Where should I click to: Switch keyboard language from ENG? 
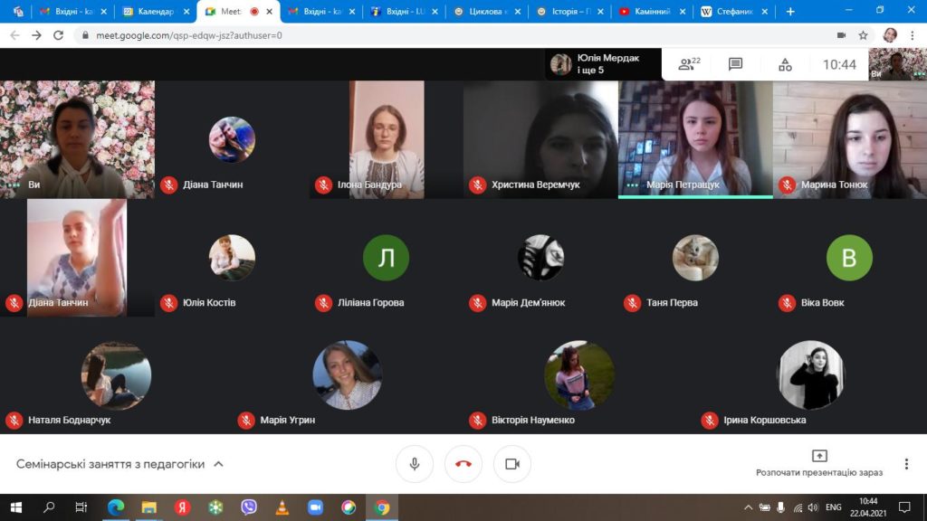(834, 507)
